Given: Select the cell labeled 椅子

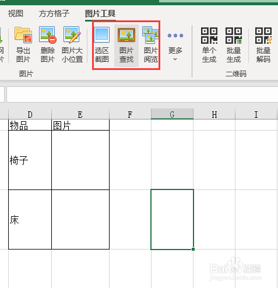Looking at the screenshot, I should point(30,160).
